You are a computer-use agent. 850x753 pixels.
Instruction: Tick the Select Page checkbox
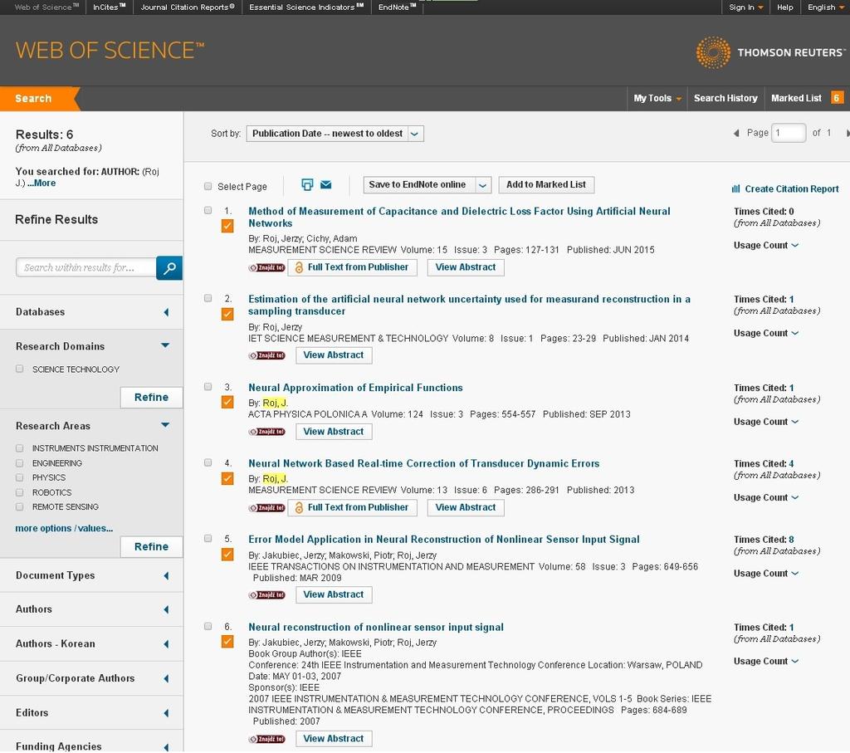[x=208, y=187]
